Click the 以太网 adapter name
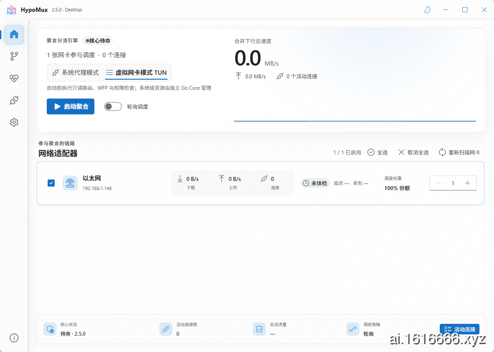This screenshot has height=352, width=494. point(92,178)
